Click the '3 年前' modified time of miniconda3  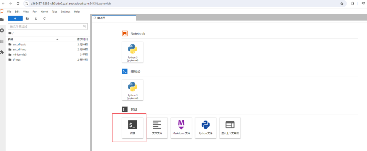[84, 55]
